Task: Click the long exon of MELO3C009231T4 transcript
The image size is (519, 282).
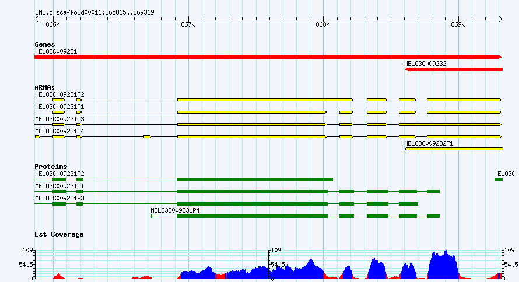Action: coord(252,136)
